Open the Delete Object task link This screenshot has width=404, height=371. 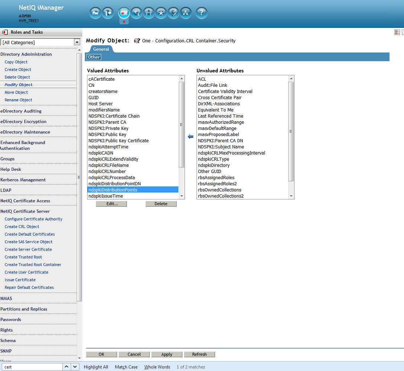tap(17, 77)
